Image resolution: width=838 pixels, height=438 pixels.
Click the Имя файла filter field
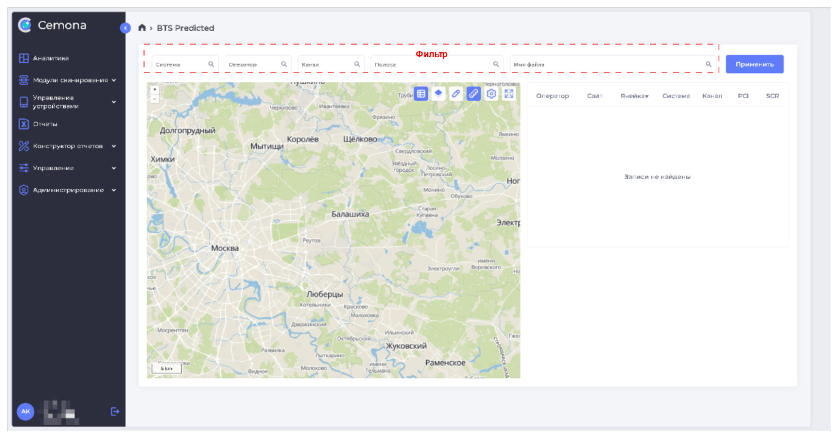[x=608, y=64]
